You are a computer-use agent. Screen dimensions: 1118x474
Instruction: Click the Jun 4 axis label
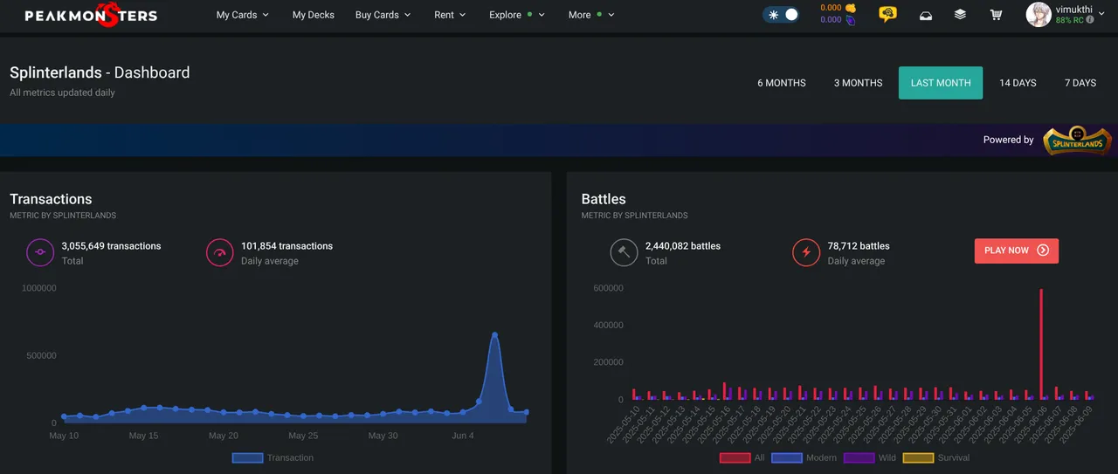click(463, 436)
